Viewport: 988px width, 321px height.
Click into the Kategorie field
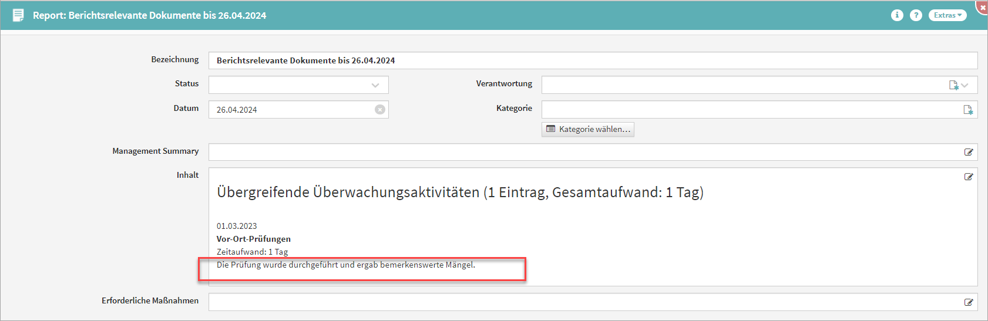(746, 110)
